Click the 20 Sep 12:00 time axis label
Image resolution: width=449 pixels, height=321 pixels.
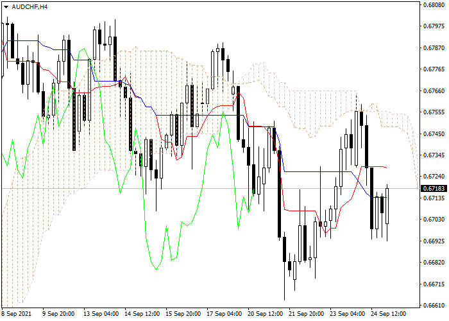[266, 314]
